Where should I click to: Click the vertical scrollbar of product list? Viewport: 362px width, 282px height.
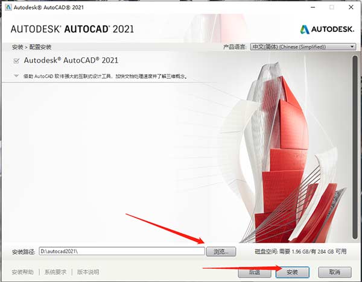[355, 148]
